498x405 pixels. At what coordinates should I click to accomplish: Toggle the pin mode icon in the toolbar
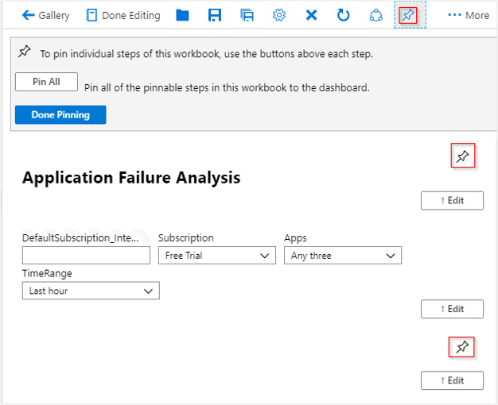coord(409,15)
